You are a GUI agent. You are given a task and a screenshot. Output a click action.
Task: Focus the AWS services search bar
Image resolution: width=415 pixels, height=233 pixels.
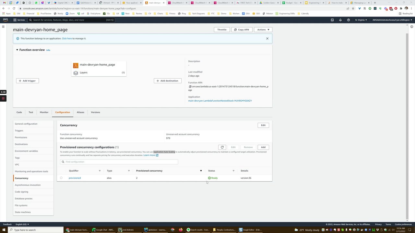tap(71, 20)
